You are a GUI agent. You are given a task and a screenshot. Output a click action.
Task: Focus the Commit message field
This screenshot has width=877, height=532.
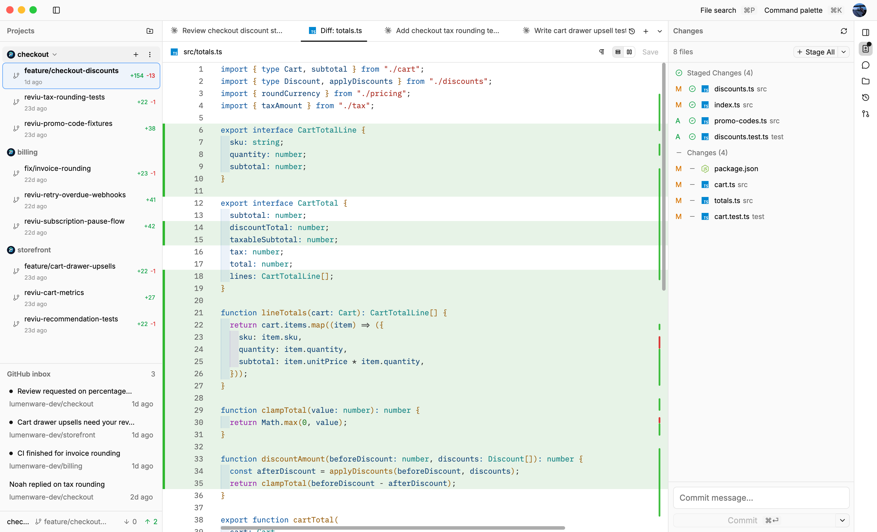click(x=761, y=497)
